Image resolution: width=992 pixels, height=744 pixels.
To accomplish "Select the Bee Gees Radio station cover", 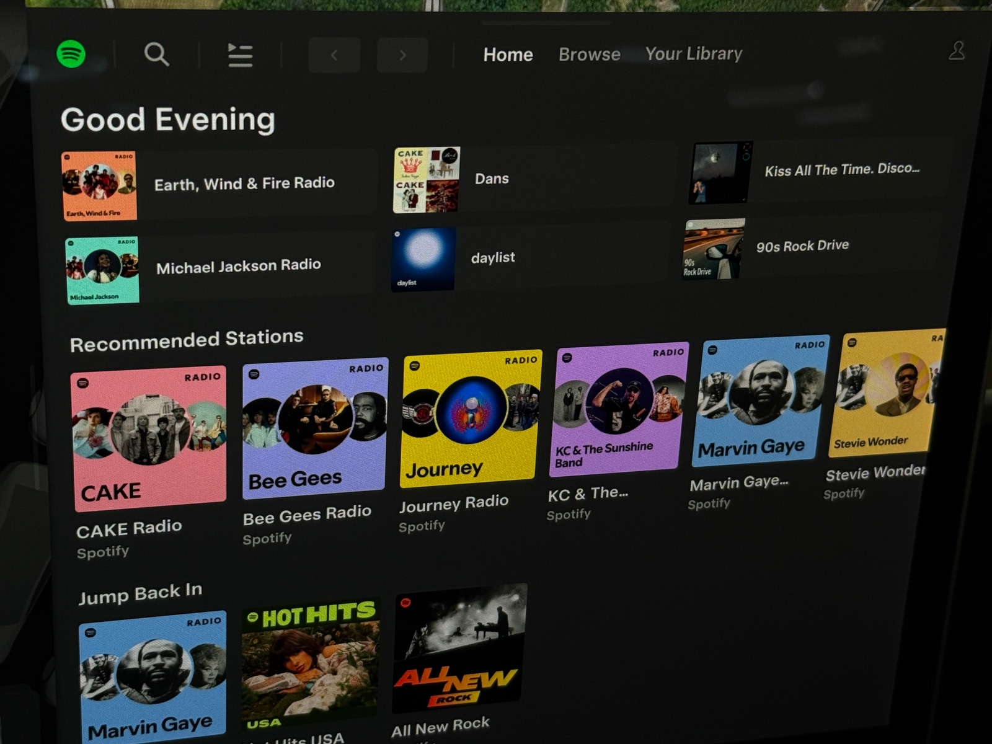I will click(314, 428).
